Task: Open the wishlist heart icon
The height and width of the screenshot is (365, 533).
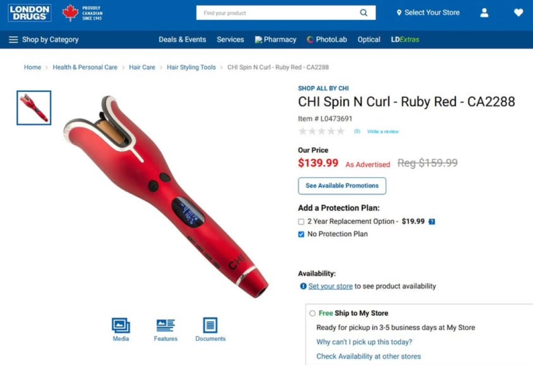Action: pos(519,13)
